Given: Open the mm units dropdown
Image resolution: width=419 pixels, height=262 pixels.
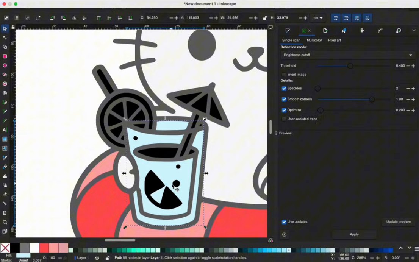Looking at the screenshot, I should 317,18.
